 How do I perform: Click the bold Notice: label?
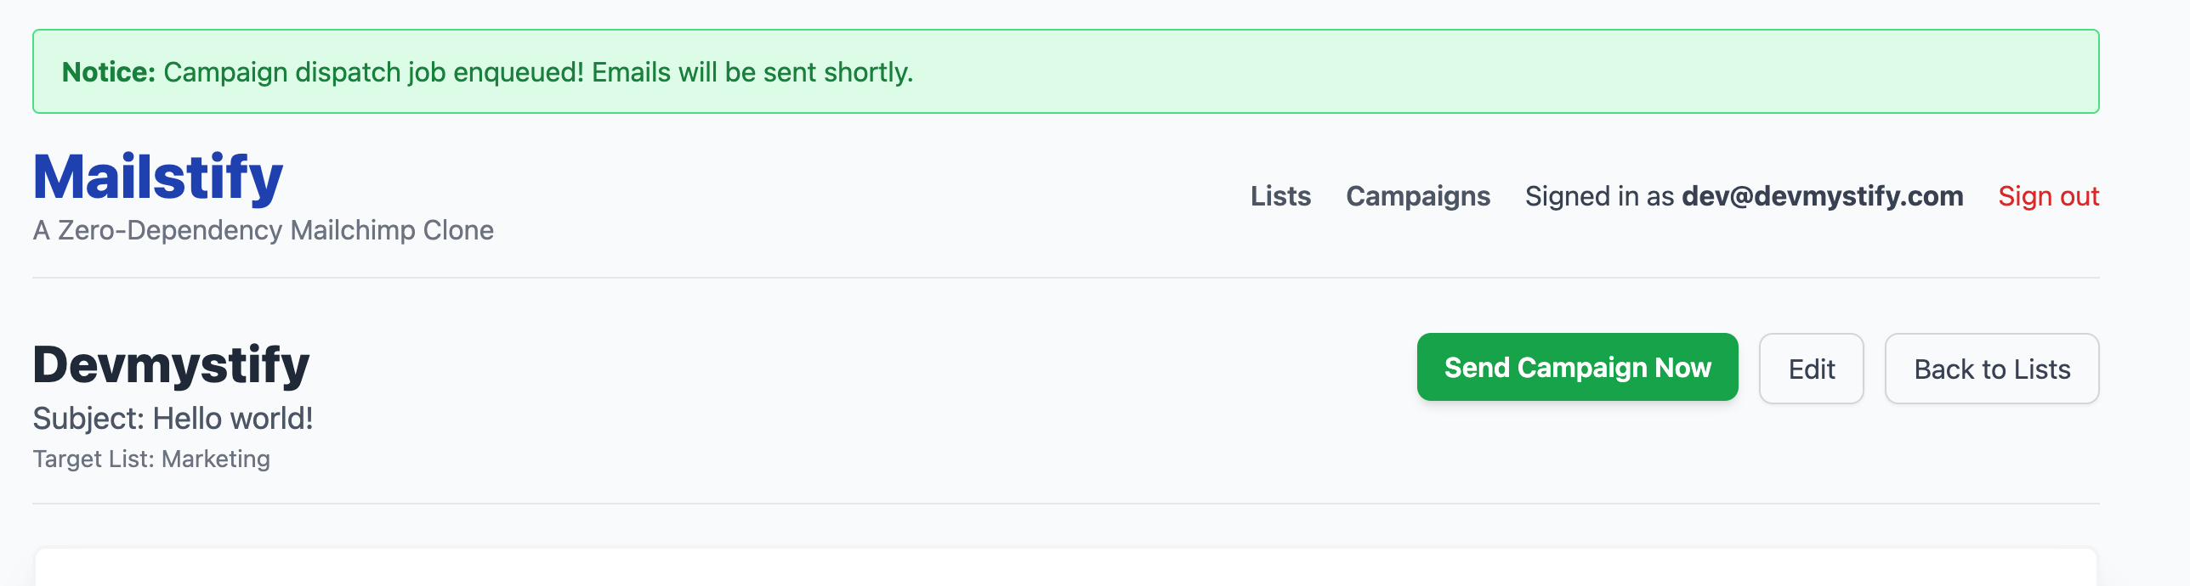point(109,72)
